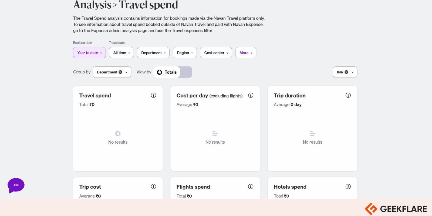The image size is (432, 216).
Task: Show info for Trip cost card
Action: (153, 187)
